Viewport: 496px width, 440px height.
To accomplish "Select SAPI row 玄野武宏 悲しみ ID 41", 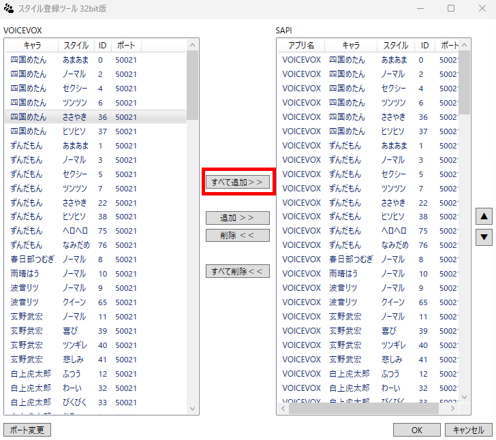I will point(368,360).
